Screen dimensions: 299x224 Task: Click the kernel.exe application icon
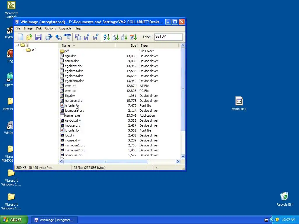click(x=62, y=116)
